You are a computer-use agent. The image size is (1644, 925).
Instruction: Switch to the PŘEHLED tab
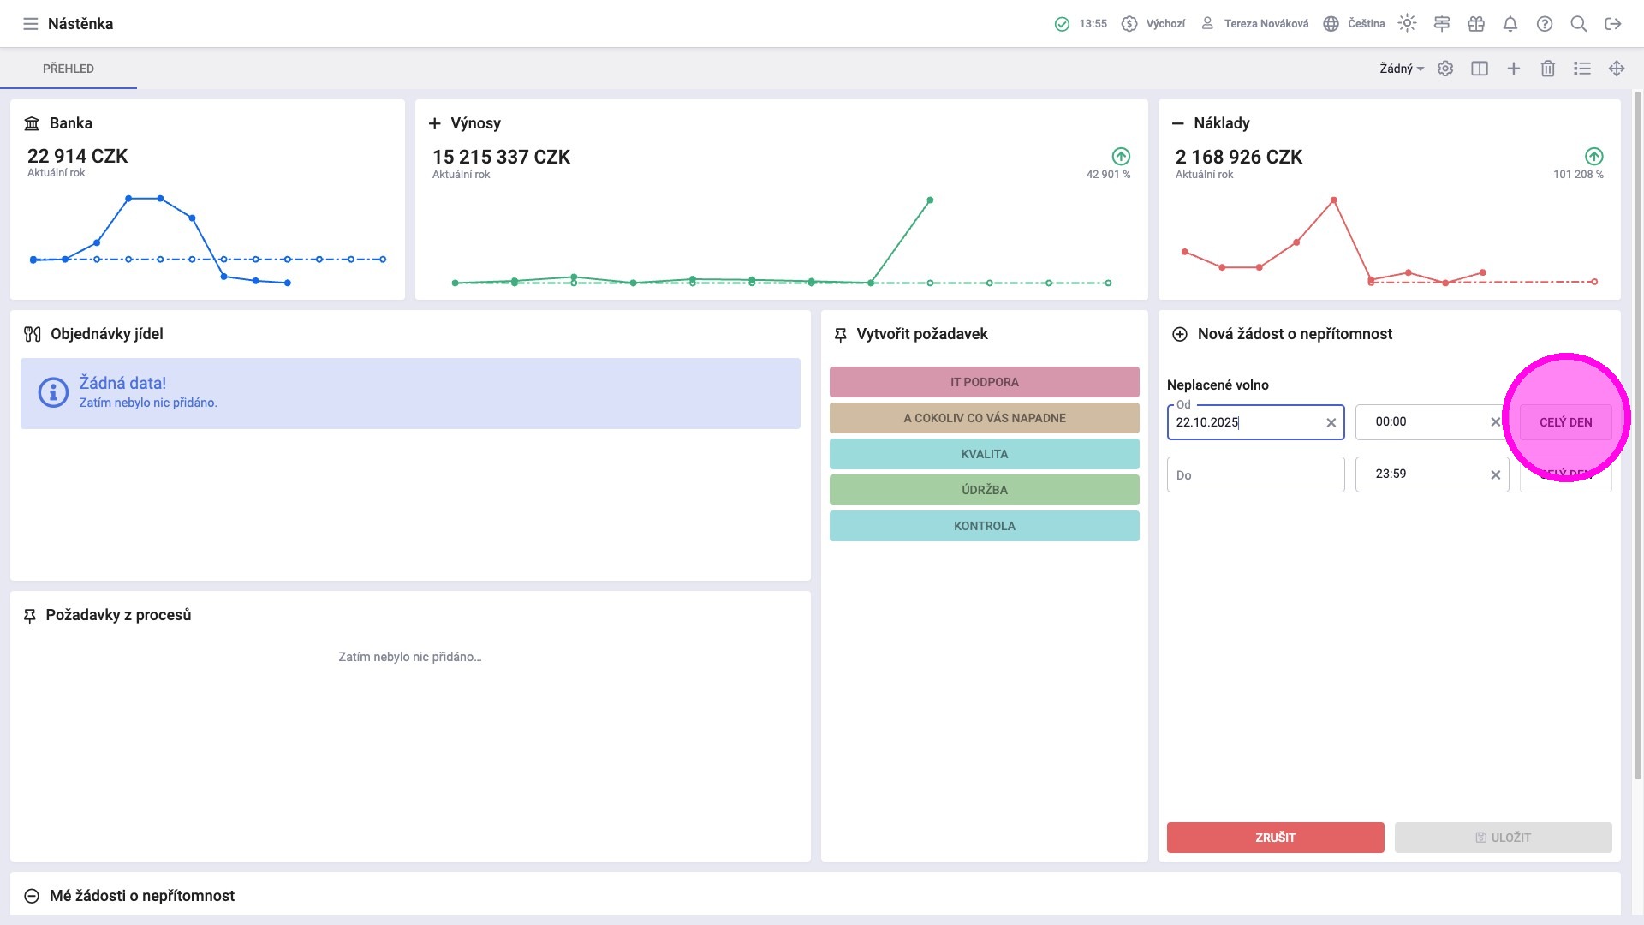[68, 69]
